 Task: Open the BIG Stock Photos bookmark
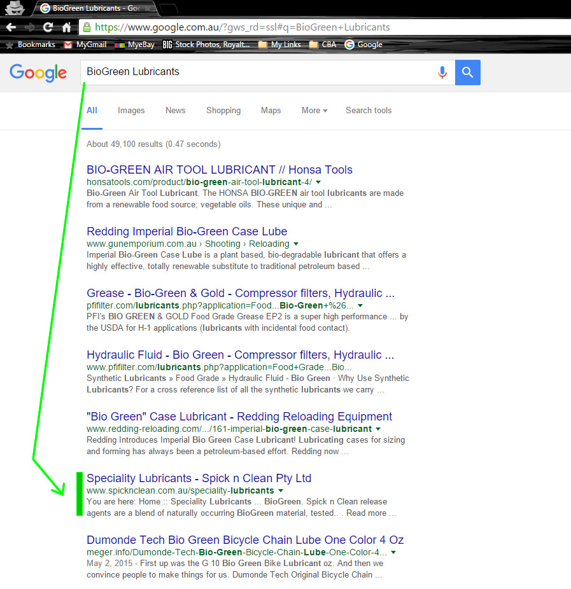[x=206, y=45]
